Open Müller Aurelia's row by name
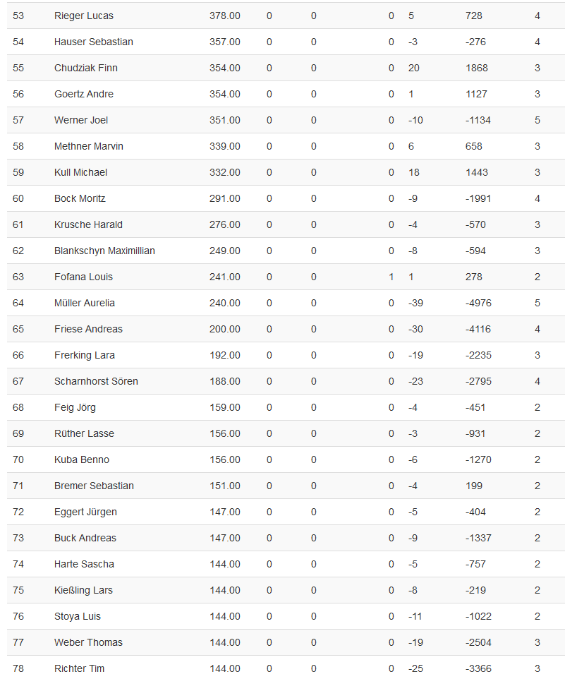Image resolution: width=565 pixels, height=679 pixels. [84, 303]
